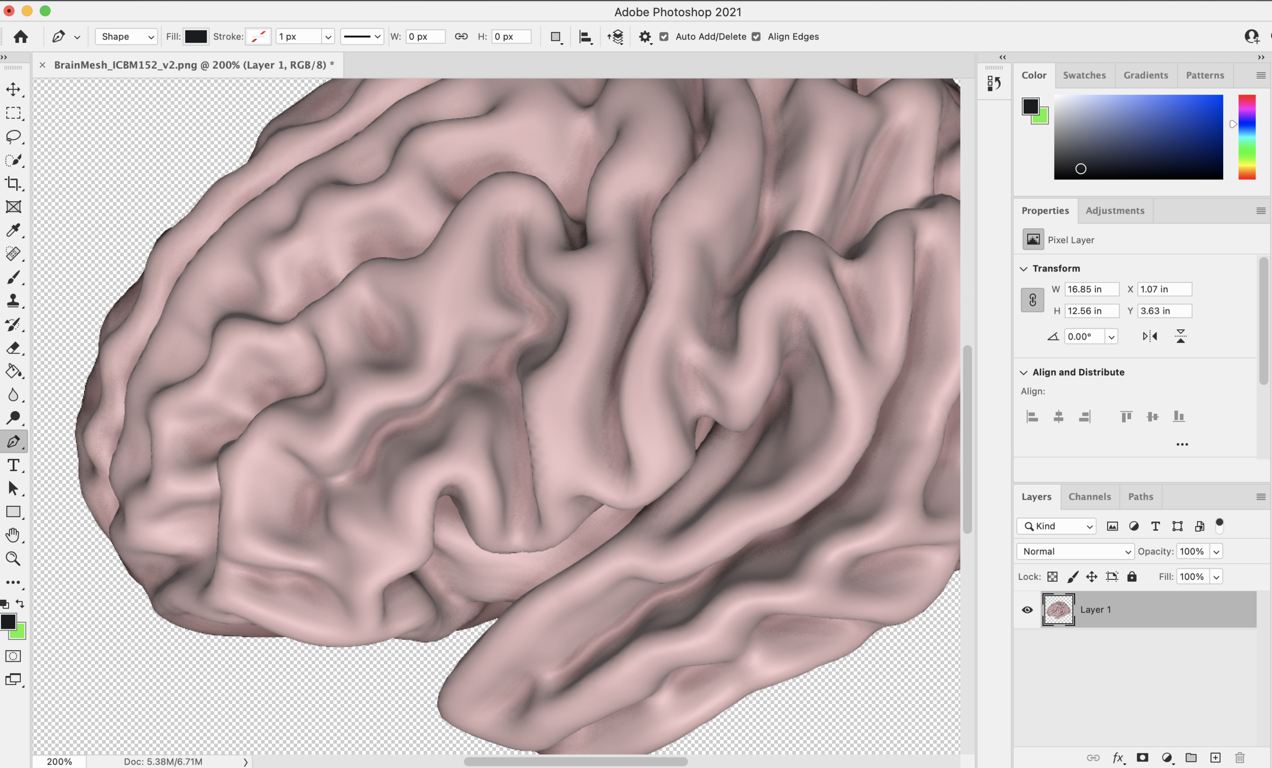Select the Clone Stamp tool
Image resolution: width=1272 pixels, height=768 pixels.
pos(13,301)
